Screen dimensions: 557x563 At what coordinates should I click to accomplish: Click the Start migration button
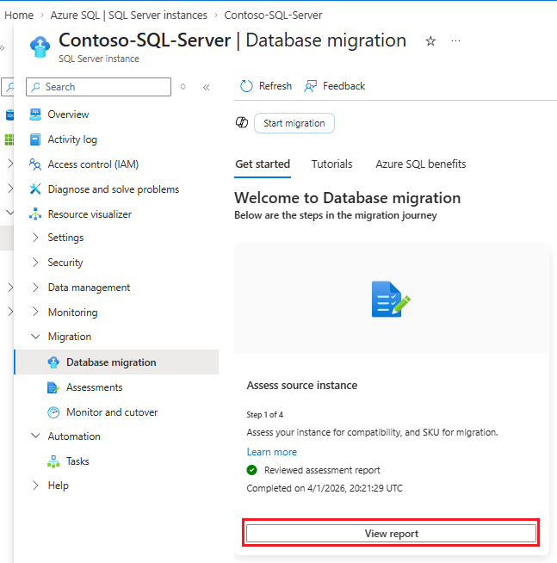pyautogui.click(x=294, y=123)
